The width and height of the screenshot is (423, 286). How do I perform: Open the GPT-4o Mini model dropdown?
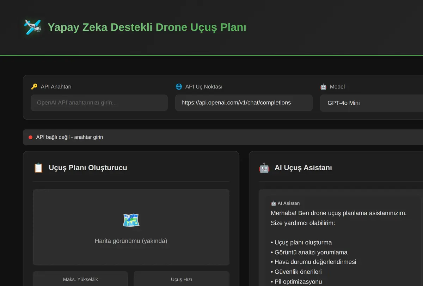click(x=372, y=103)
